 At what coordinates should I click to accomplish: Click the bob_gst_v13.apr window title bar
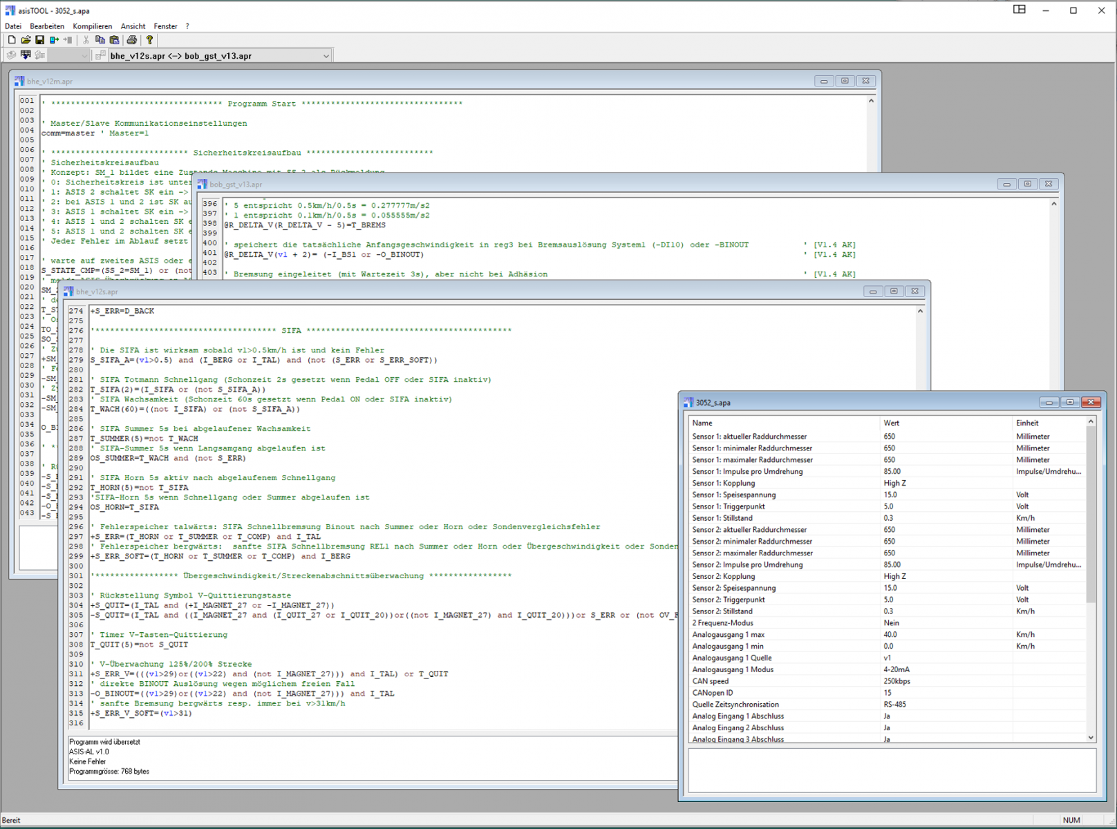(x=553, y=184)
